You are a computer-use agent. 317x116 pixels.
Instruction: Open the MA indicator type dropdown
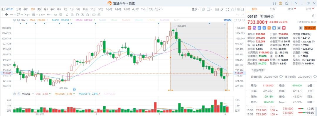(27, 20)
